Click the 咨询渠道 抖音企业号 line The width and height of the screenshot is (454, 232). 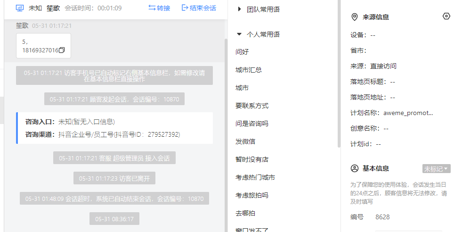103,134
